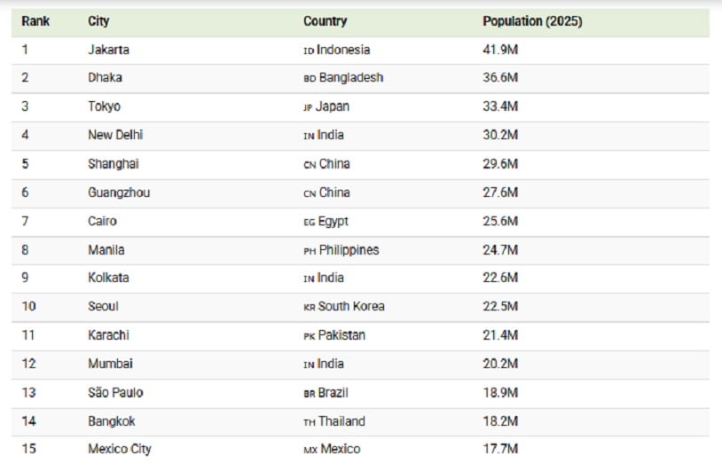Select the Guangzhou city cell
722x463 pixels.
(x=119, y=192)
